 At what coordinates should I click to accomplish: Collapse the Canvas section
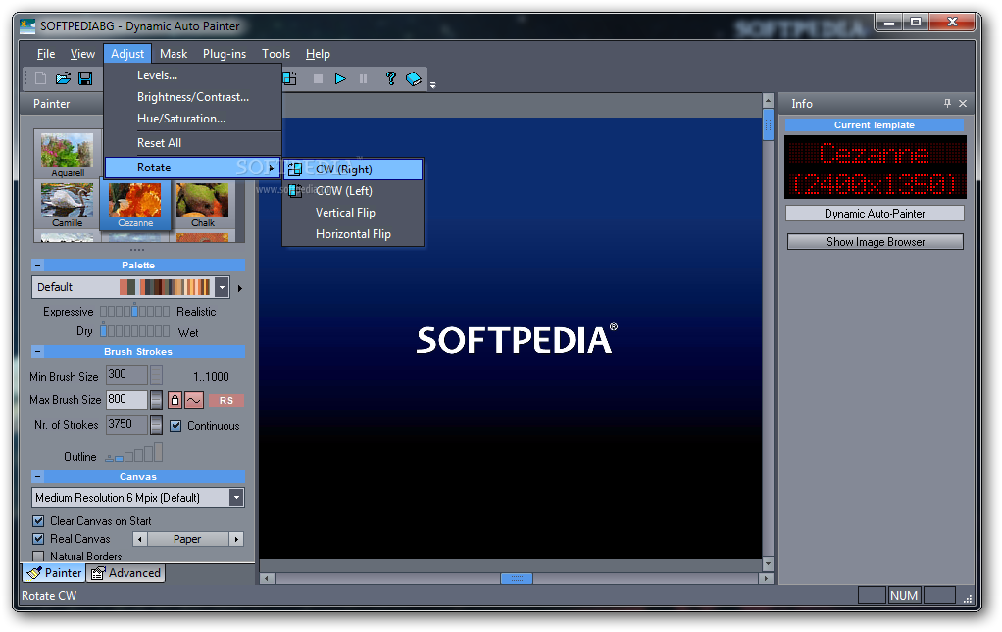coord(37,477)
